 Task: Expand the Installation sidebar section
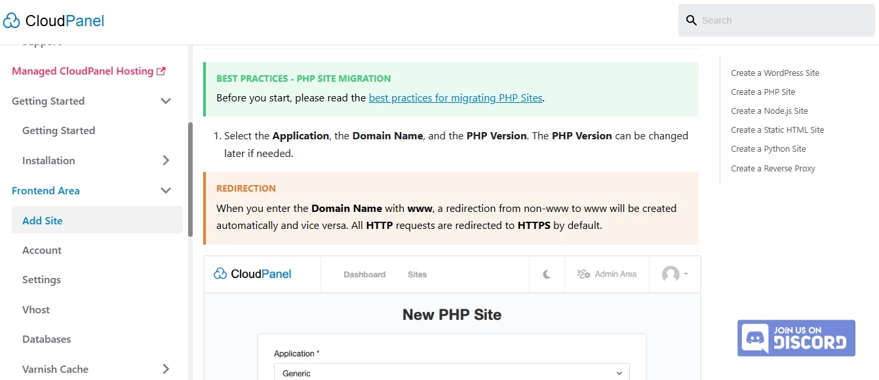(165, 160)
